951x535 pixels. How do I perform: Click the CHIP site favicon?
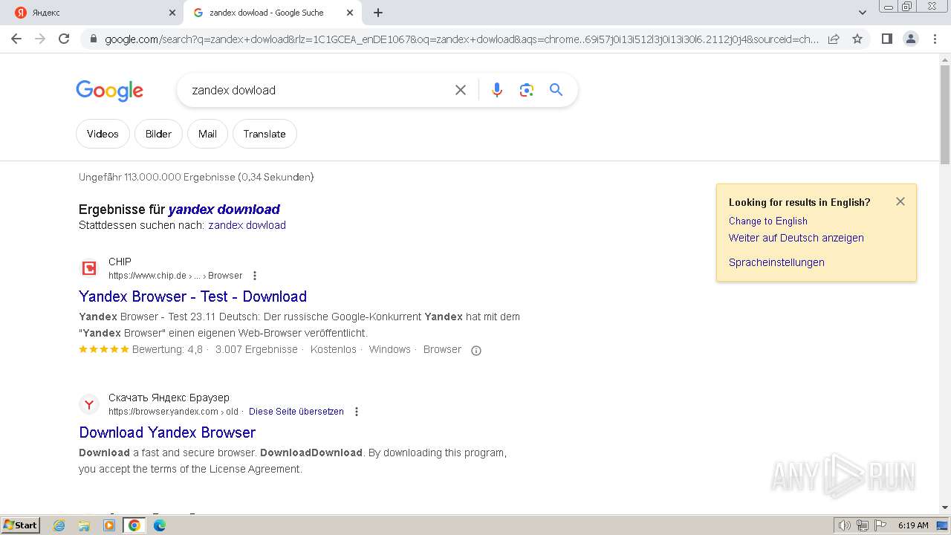[x=89, y=268]
